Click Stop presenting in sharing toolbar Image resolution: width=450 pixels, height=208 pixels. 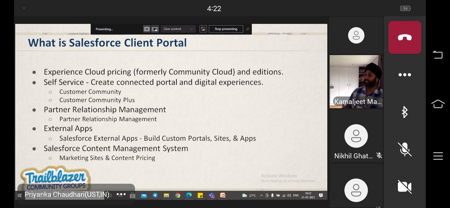click(226, 29)
